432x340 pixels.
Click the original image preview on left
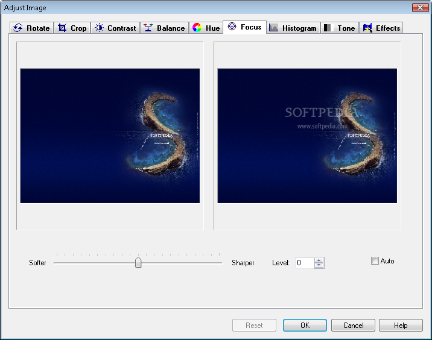coord(110,136)
